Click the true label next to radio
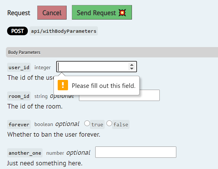Viewport: 218px width, 169px height. pos(97,125)
